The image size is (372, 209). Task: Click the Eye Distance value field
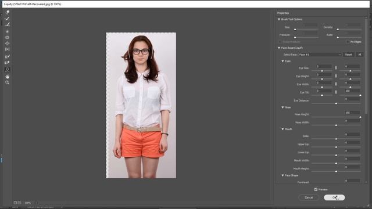[x=352, y=99]
